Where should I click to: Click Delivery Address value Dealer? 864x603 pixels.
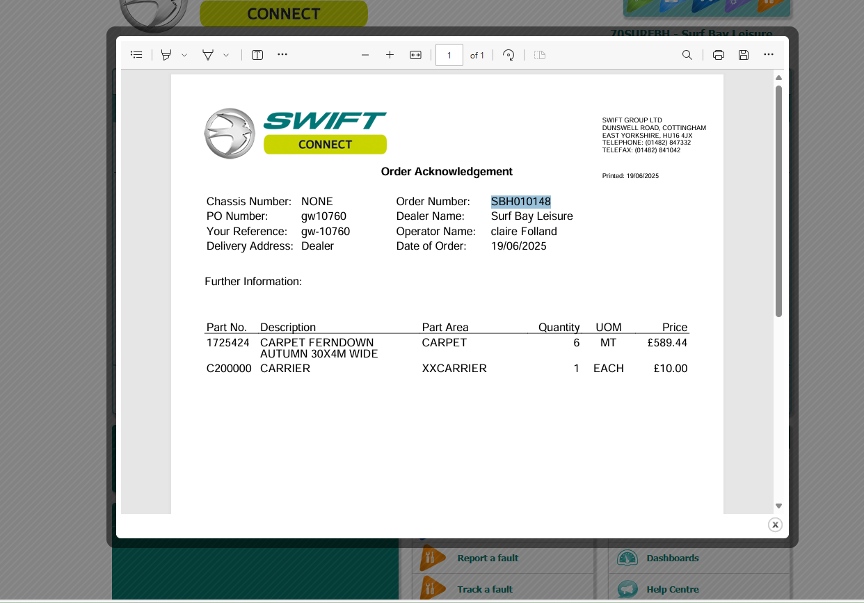coord(317,246)
